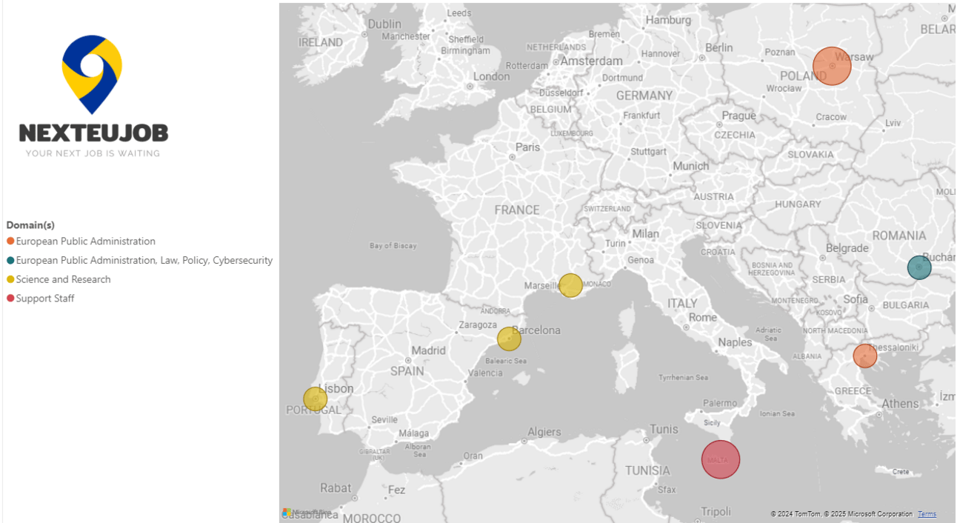Click the Milan label on map
957x523 pixels.
pyautogui.click(x=645, y=233)
